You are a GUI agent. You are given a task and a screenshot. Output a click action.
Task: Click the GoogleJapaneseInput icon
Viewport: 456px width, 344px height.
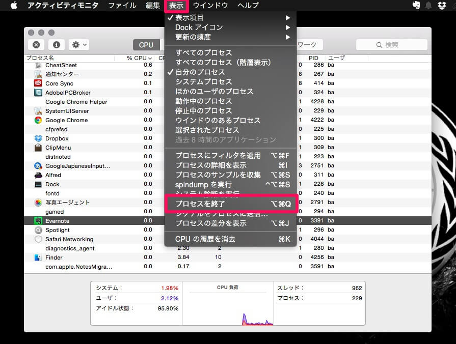pos(38,166)
